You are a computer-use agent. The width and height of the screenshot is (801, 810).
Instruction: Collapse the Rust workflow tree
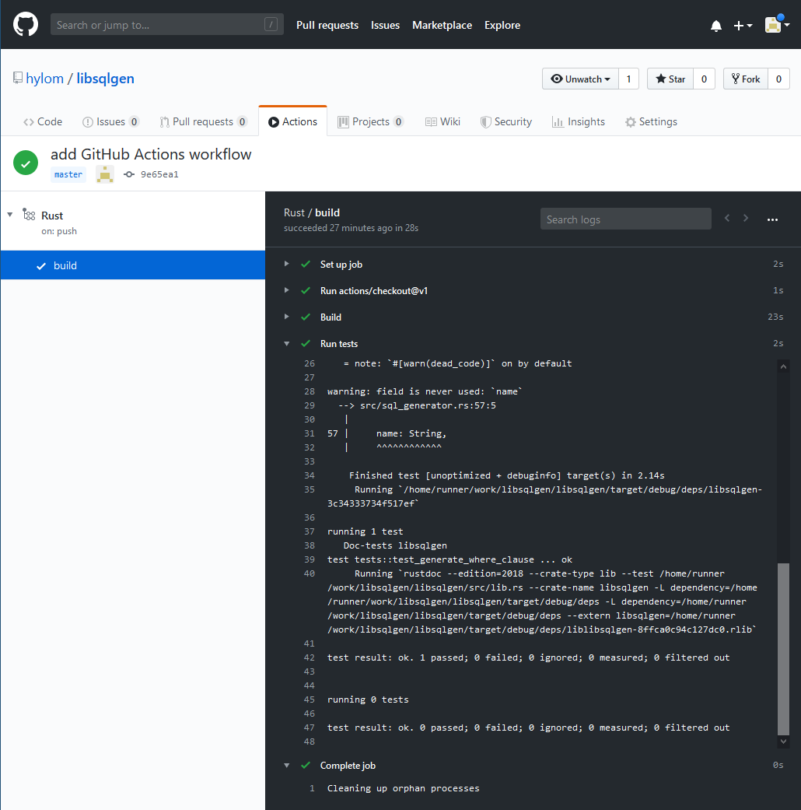click(x=10, y=215)
